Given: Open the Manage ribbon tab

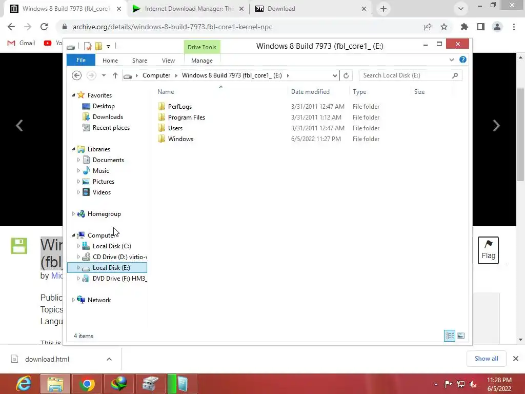Looking at the screenshot, I should point(202,61).
